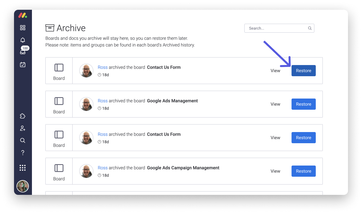Open the inbox with 100 badge
This screenshot has width=362, height=213.
(x=23, y=52)
